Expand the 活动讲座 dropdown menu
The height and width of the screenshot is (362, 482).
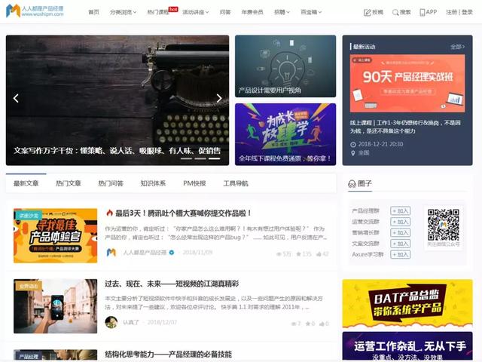tap(196, 12)
